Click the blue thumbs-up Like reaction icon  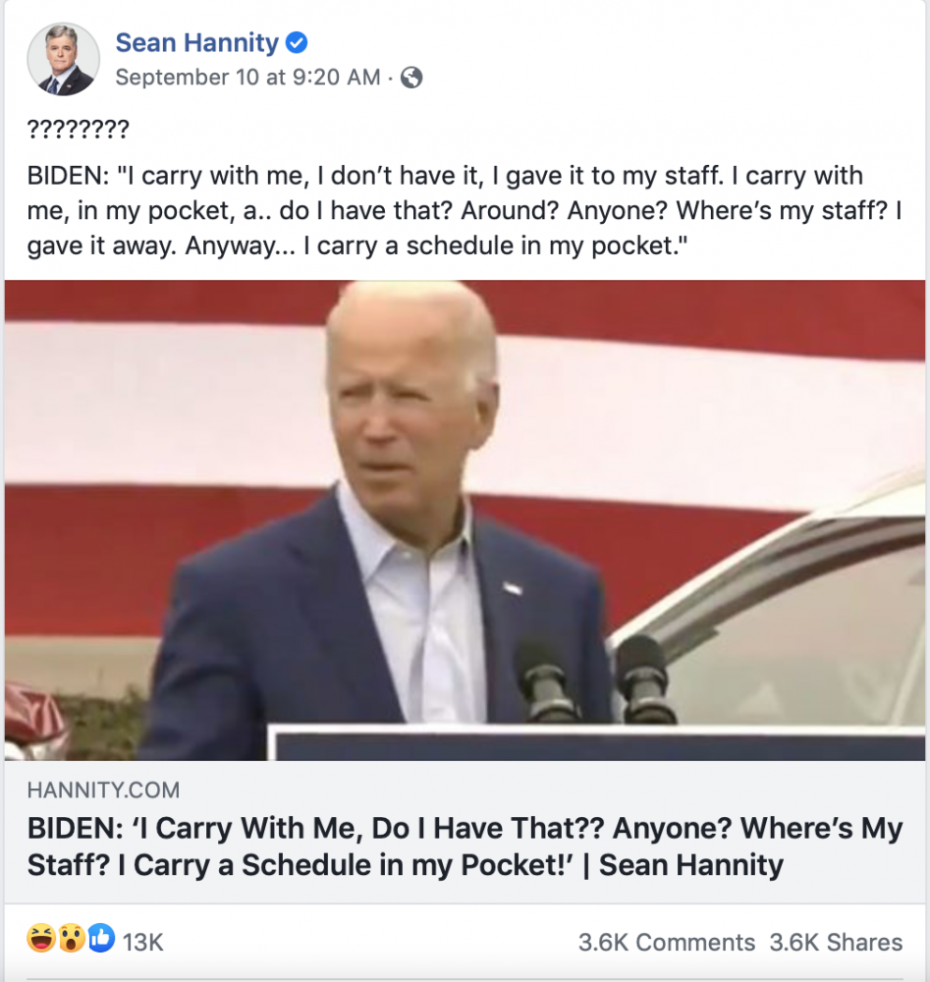(x=100, y=940)
